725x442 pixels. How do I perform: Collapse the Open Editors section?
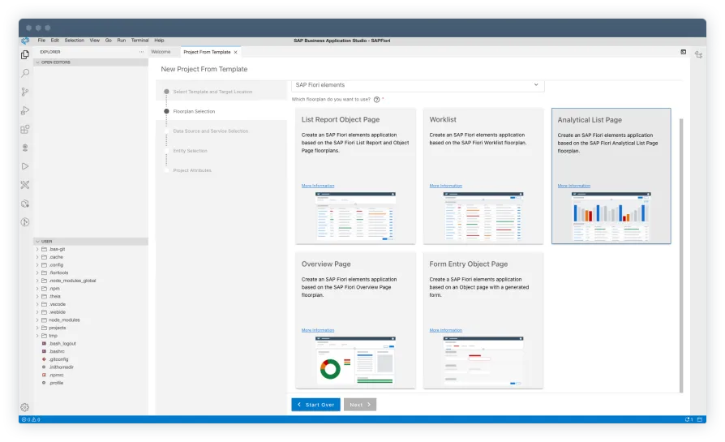(57, 61)
